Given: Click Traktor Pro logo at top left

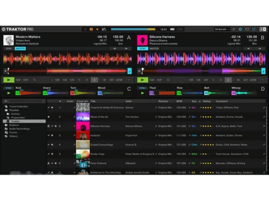Looking at the screenshot, I should 18,29.
